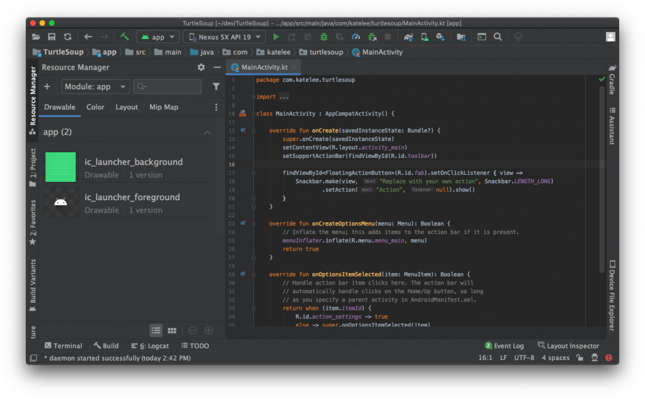645x399 pixels.
Task: Click the Search Everywhere magnifier icon
Action: [x=498, y=37]
